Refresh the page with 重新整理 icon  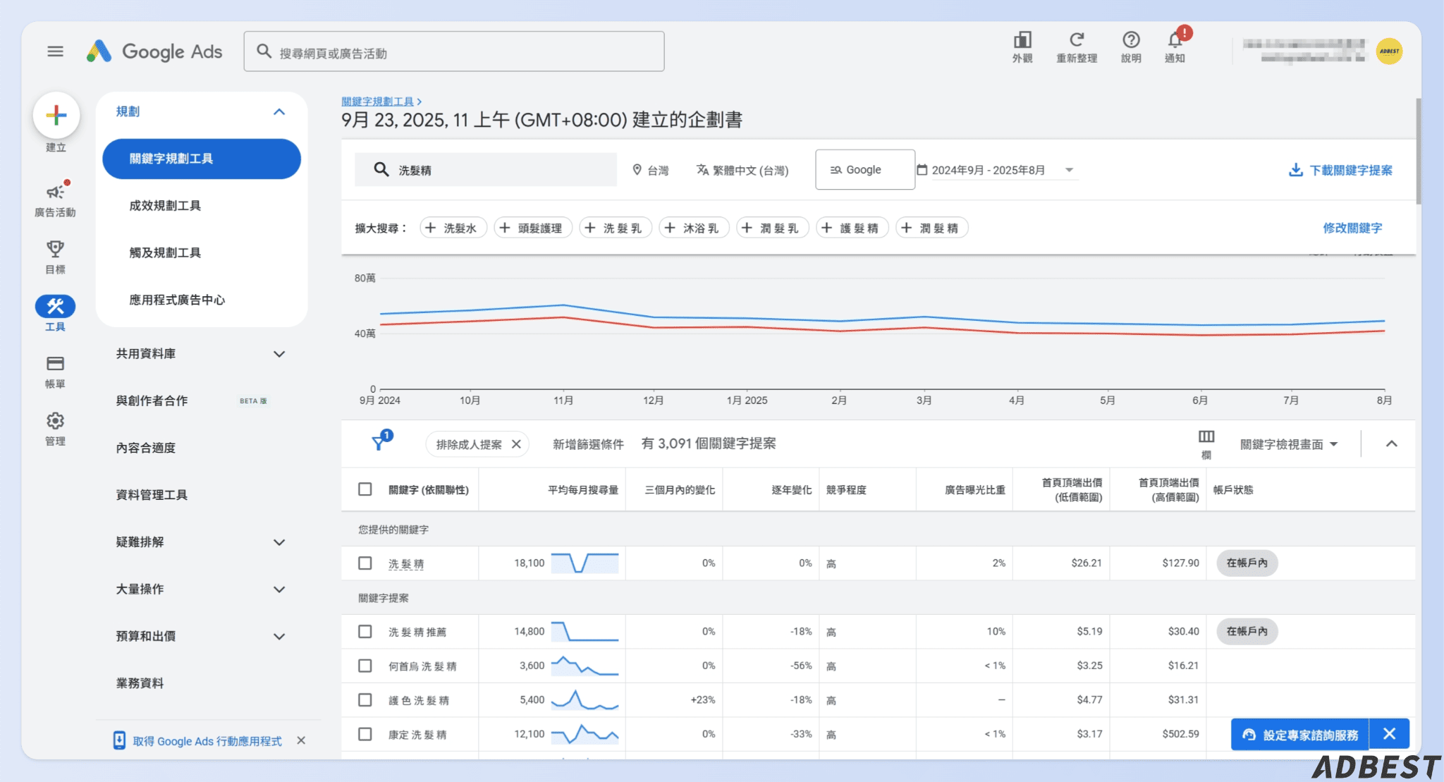(x=1077, y=41)
